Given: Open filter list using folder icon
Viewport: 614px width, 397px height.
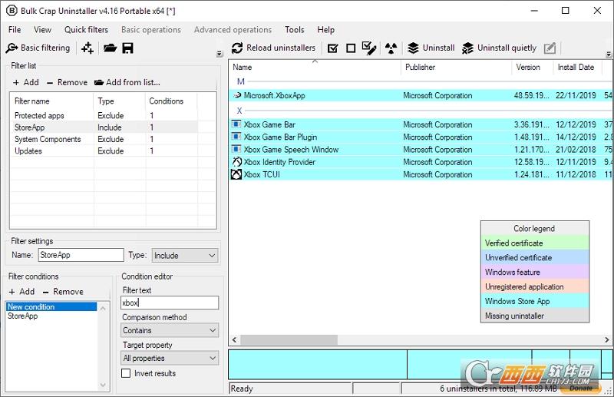Looking at the screenshot, I should (x=110, y=48).
